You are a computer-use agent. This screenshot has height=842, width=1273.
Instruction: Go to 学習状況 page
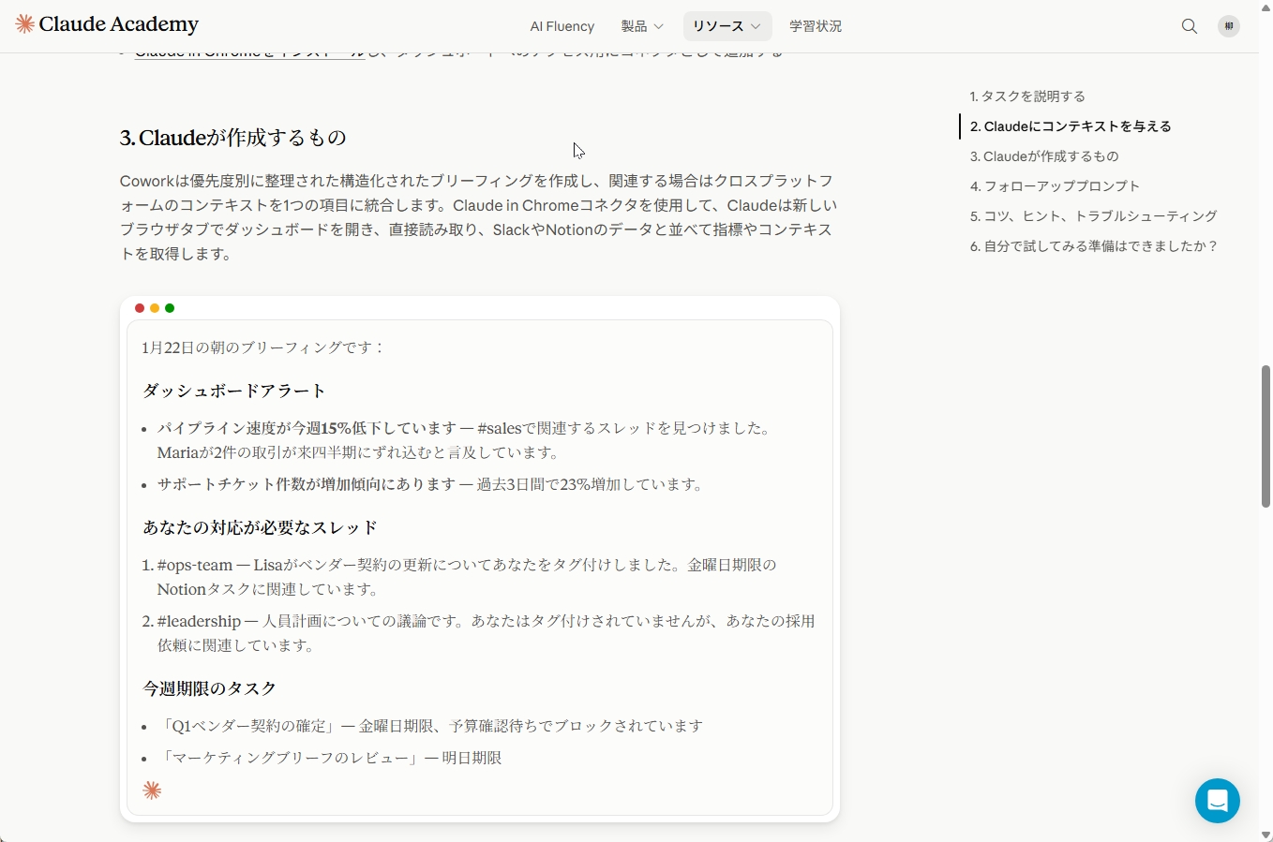pyautogui.click(x=816, y=26)
